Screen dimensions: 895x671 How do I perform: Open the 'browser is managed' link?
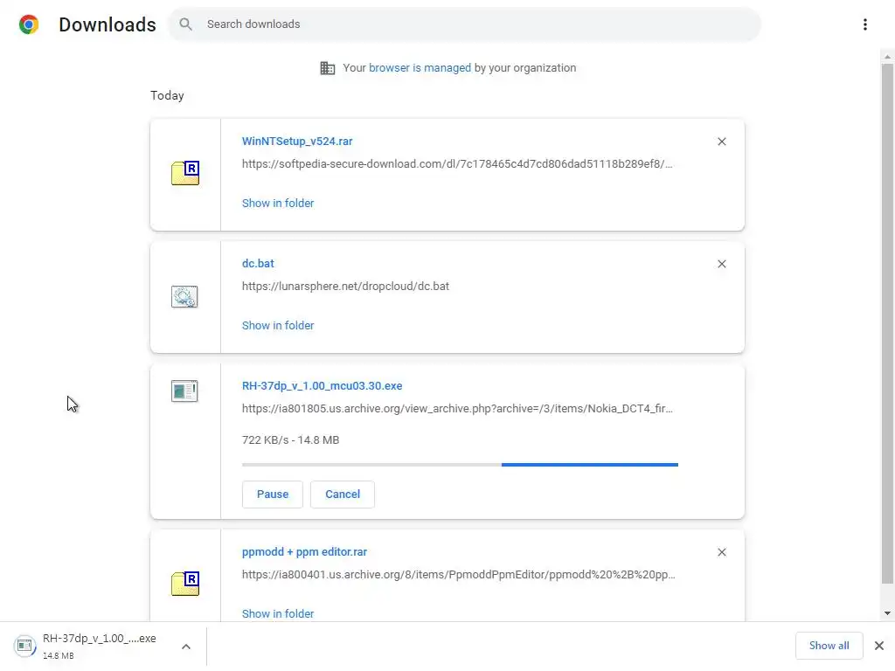[420, 67]
